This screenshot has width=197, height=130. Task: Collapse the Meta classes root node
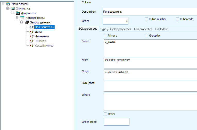coord(3,4)
